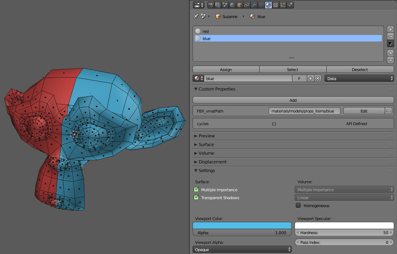Image resolution: width=397 pixels, height=254 pixels.
Task: Unlink the material with X button
Action: coord(318,79)
